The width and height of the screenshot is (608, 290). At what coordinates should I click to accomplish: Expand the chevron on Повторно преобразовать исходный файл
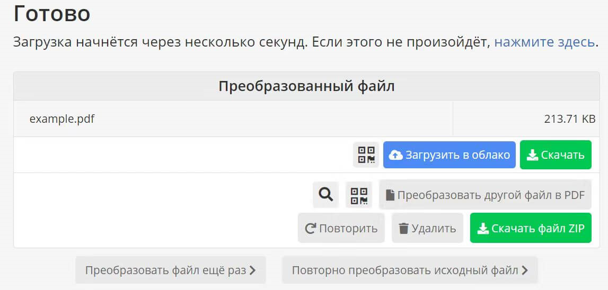point(525,270)
